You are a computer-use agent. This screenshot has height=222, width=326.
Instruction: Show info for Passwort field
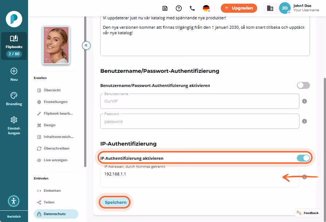click(x=305, y=121)
